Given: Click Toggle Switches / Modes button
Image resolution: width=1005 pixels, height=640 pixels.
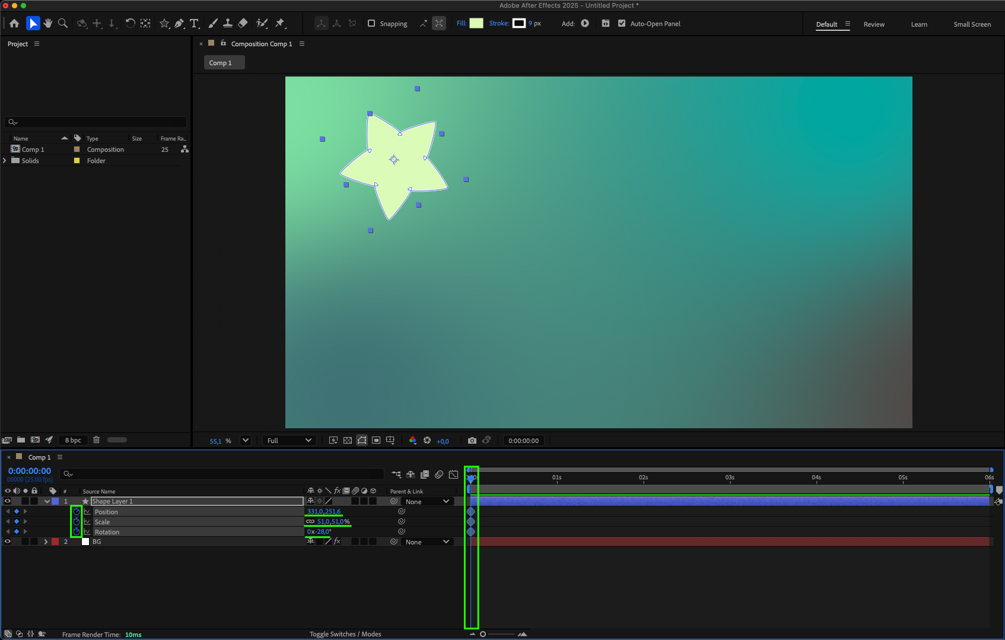Looking at the screenshot, I should 345,634.
